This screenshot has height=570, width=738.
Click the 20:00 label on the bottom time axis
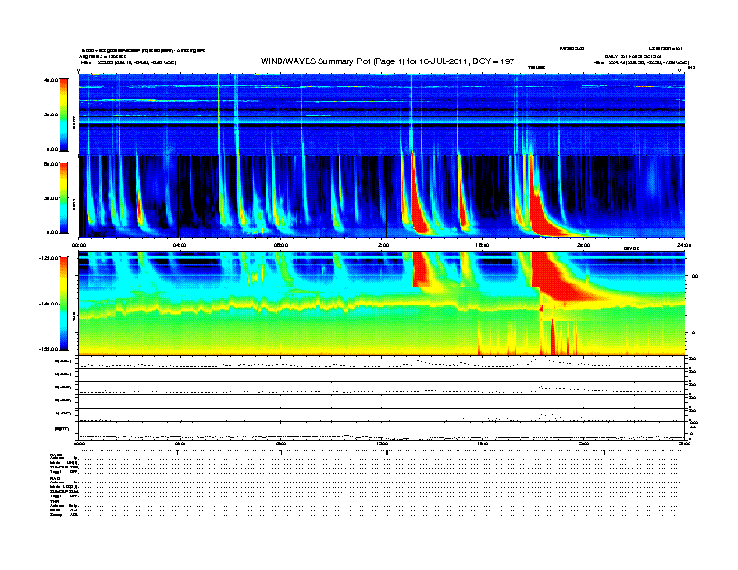583,444
